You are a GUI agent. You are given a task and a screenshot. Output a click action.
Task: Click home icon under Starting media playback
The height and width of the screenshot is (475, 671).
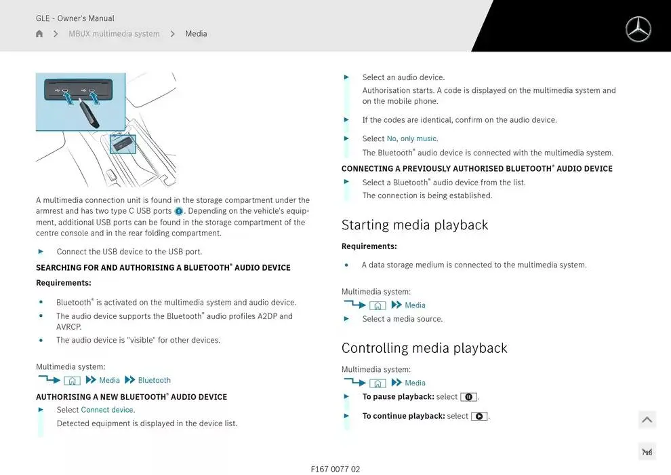click(x=378, y=305)
